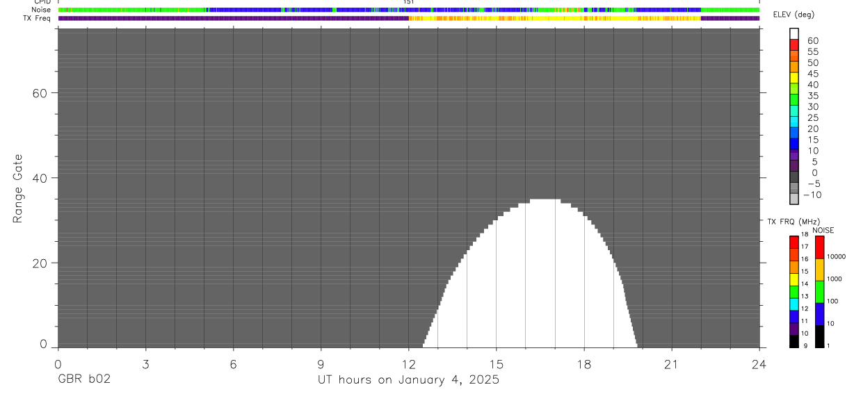Image resolution: width=854 pixels, height=394 pixels.
Task: Click the blue NOISE swatch between 10 and 100
Action: pos(819,314)
